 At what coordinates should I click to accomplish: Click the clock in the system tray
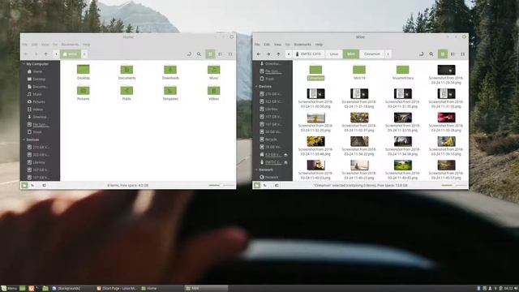(508, 289)
